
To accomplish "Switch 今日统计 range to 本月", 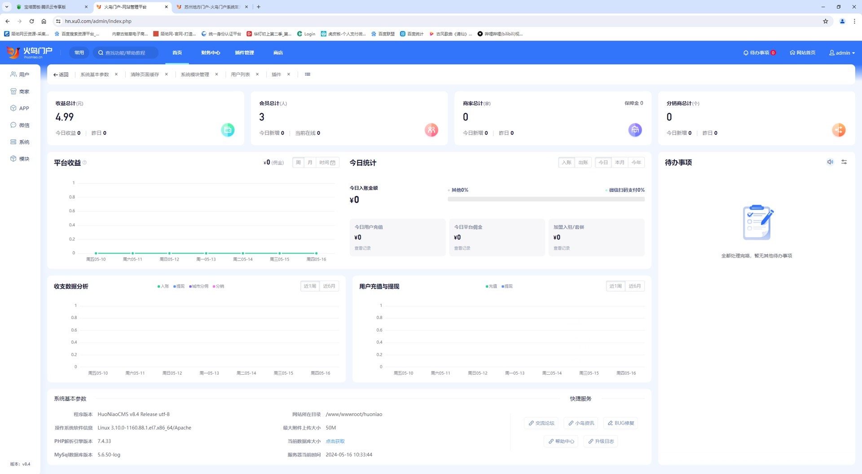I will click(620, 163).
